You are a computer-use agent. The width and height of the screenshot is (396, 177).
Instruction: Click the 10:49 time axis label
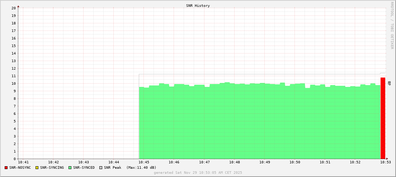point(265,163)
